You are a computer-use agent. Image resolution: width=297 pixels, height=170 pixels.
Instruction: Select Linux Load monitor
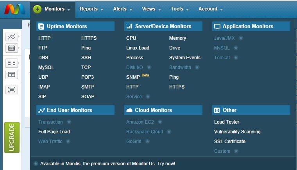click(x=138, y=48)
